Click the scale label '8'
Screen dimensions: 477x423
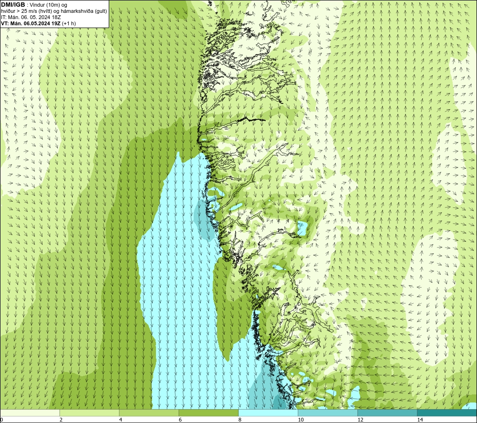pos(240,420)
